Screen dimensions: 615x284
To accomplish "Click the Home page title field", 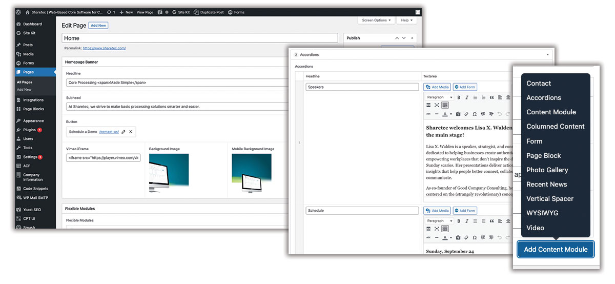I will click(x=200, y=38).
